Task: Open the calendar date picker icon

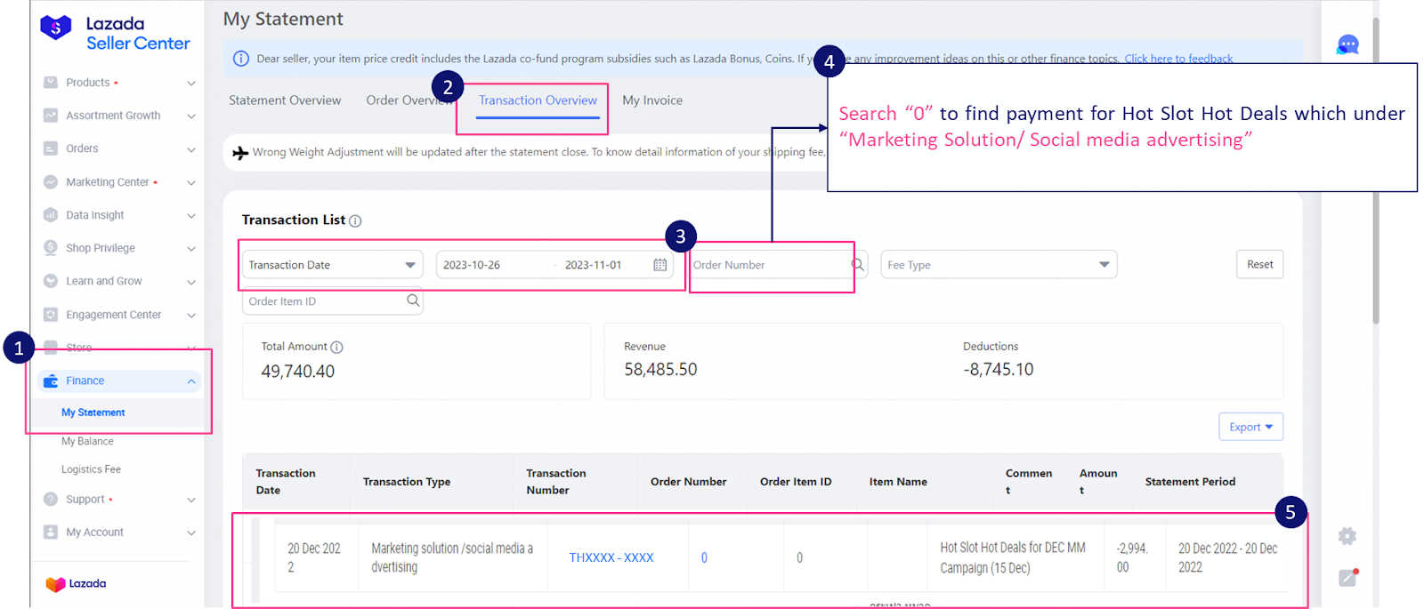Action: [x=659, y=265]
